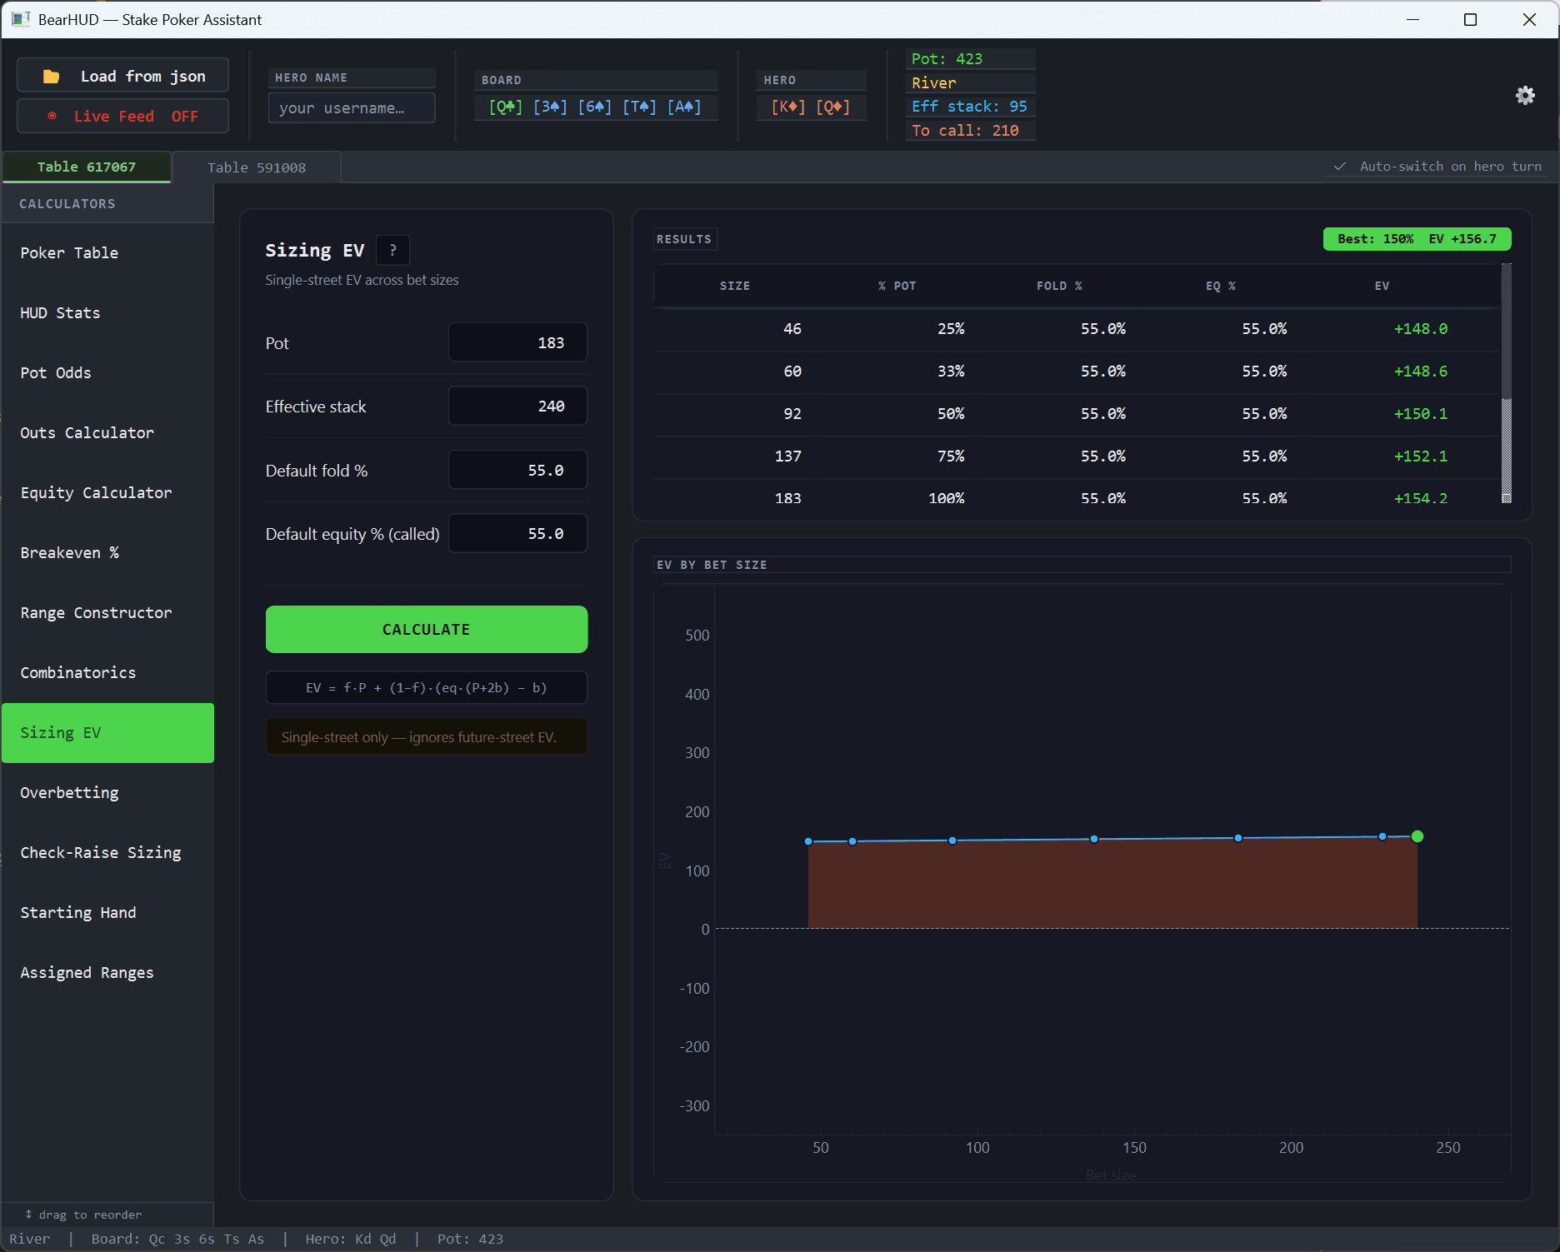Click the FOLD % column header
1560x1252 pixels.
(x=1059, y=286)
